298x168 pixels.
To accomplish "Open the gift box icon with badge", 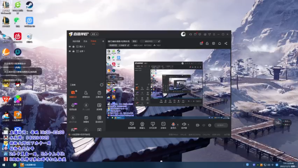I will click(x=201, y=43).
